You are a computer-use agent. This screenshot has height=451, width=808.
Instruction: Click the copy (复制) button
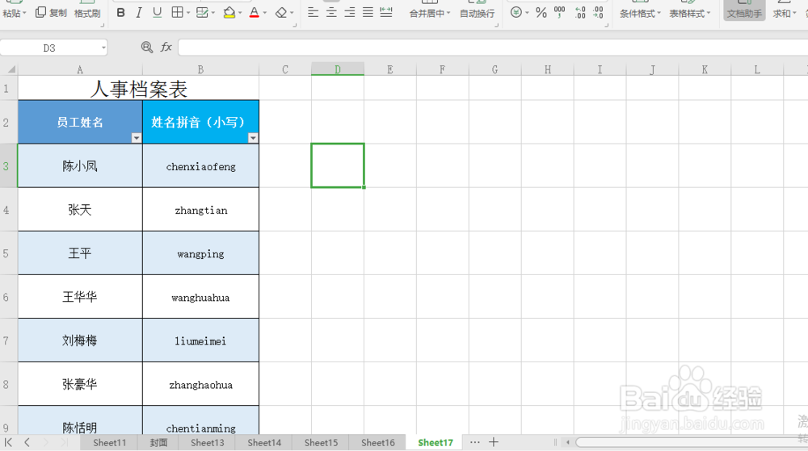coord(51,13)
